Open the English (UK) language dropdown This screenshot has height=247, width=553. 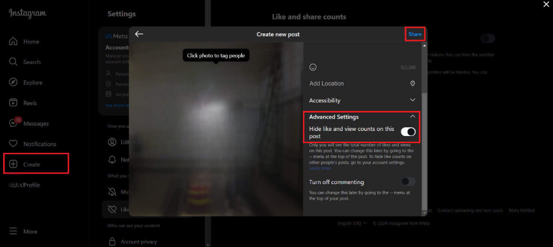click(352, 223)
